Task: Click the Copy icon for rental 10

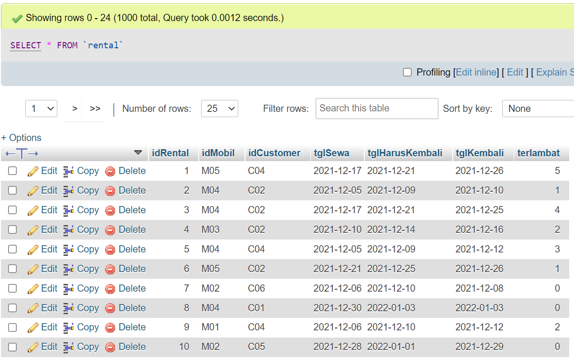Action: (69, 347)
